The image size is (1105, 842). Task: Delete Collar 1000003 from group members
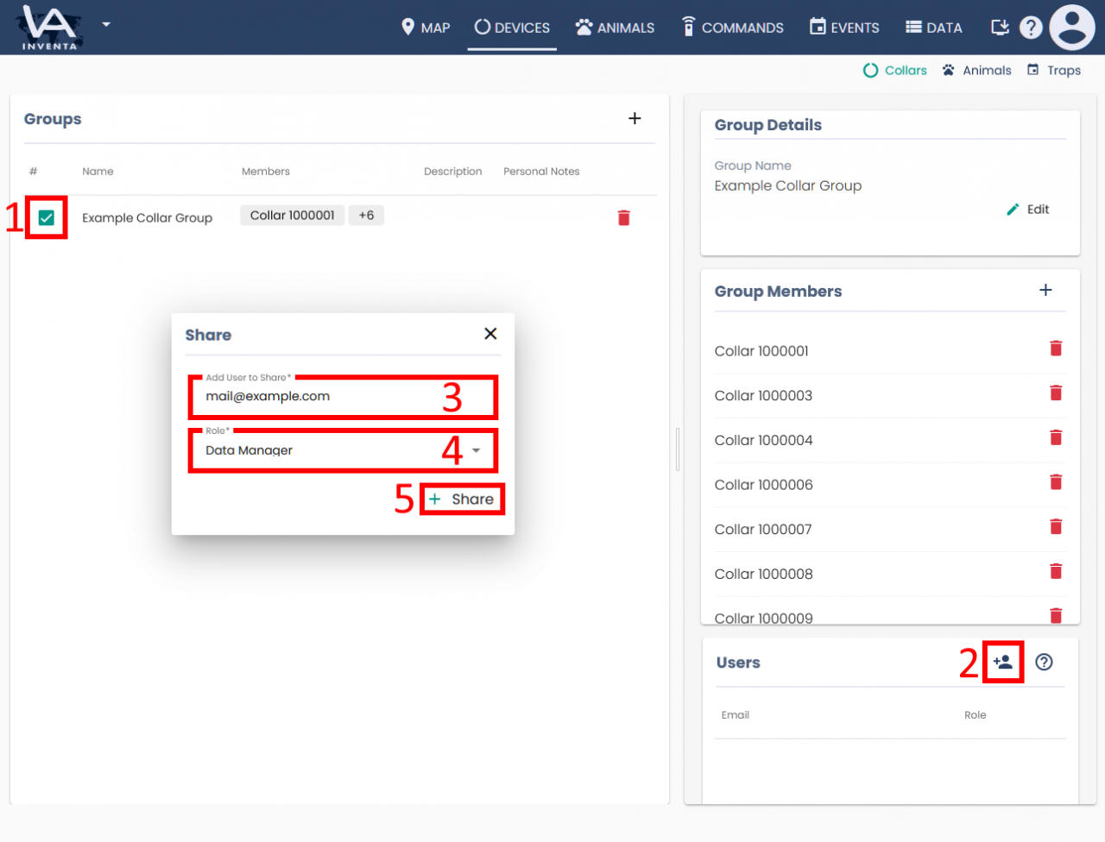click(x=1055, y=393)
